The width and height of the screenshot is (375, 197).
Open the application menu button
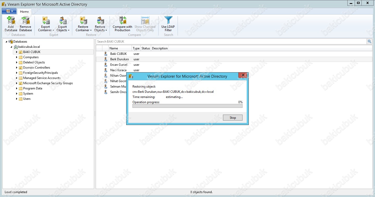9,11
